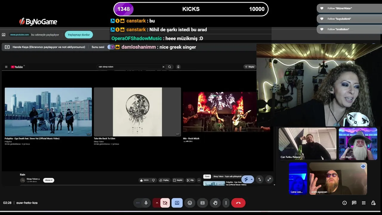382x215 pixels.
Task: Click meeting code 'euw-heto-kza' text
Action: coord(27,203)
